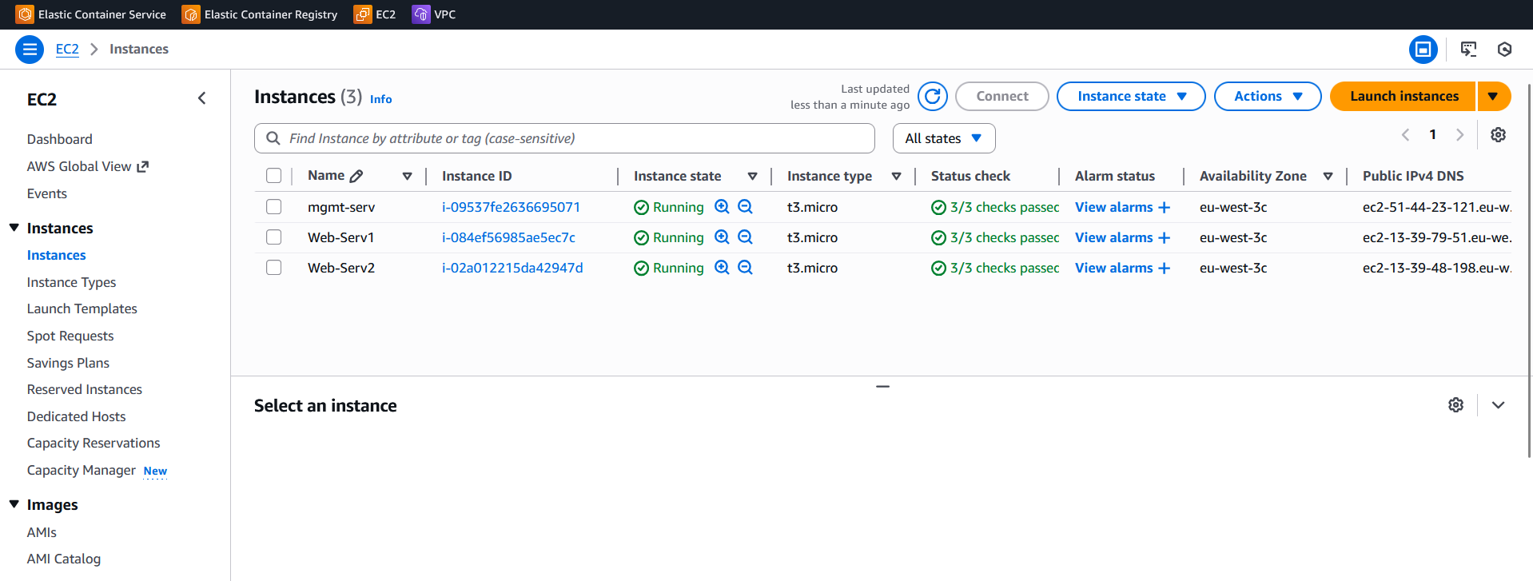Image resolution: width=1533 pixels, height=581 pixels.
Task: Open Launch Templates in the sidebar
Action: click(x=82, y=308)
